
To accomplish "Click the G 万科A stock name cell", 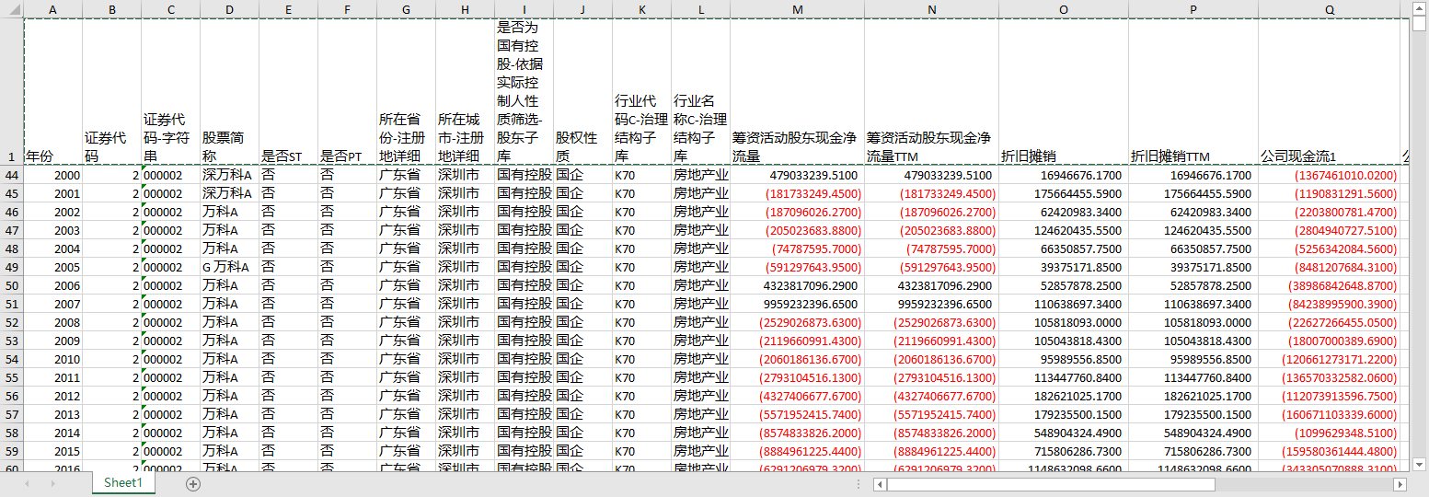I will pyautogui.click(x=229, y=267).
